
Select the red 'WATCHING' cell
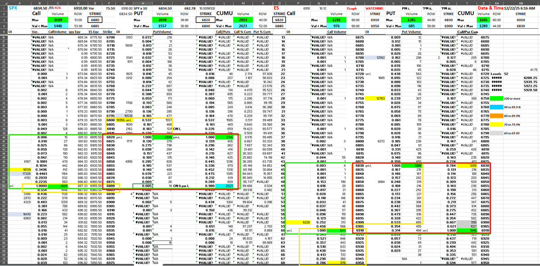(x=374, y=7)
